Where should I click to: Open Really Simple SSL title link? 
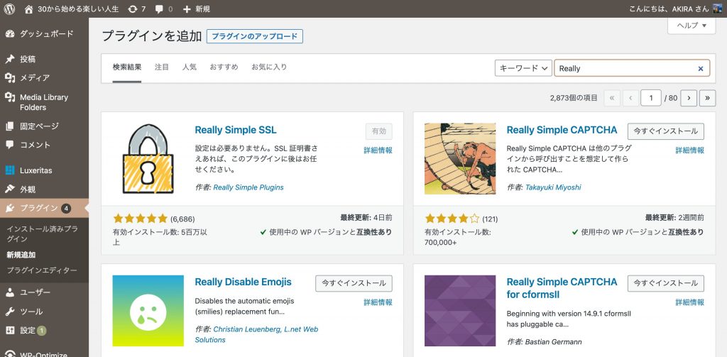click(236, 131)
